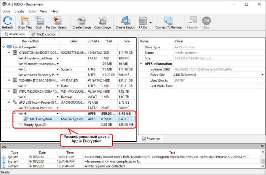Collapse the Local Computer tree node
This screenshot has height=175, width=266.
pos(4,47)
